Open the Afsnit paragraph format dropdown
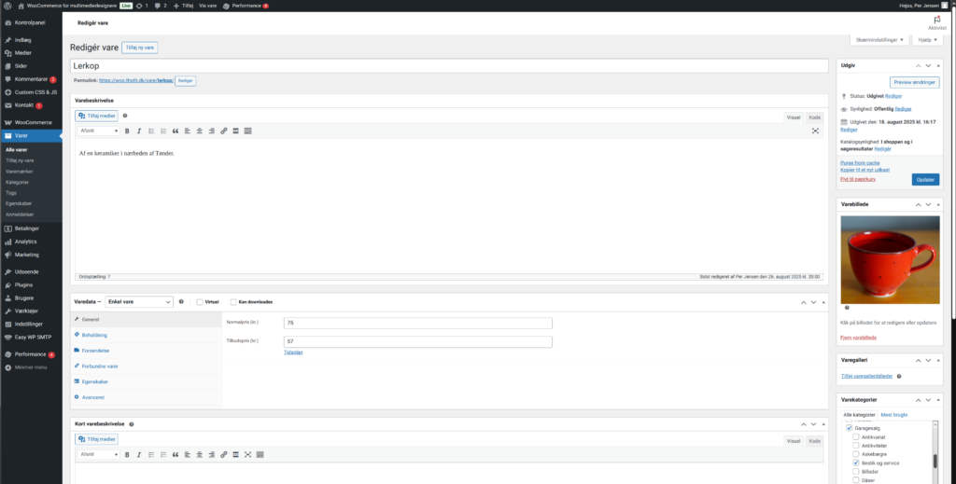This screenshot has height=484, width=956. (99, 131)
